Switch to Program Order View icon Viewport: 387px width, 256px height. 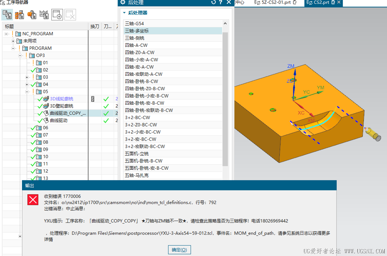7,15
